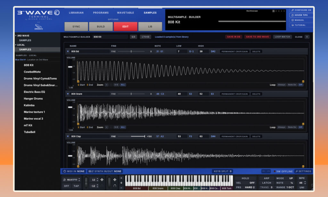
Task: Zoom in on the 808 Bd waveform
Action: [106, 85]
